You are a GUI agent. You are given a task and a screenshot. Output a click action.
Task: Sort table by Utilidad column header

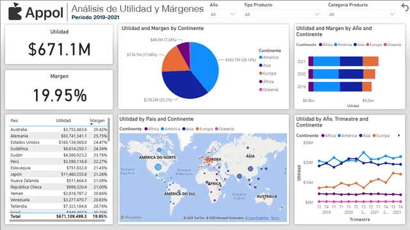[63, 121]
